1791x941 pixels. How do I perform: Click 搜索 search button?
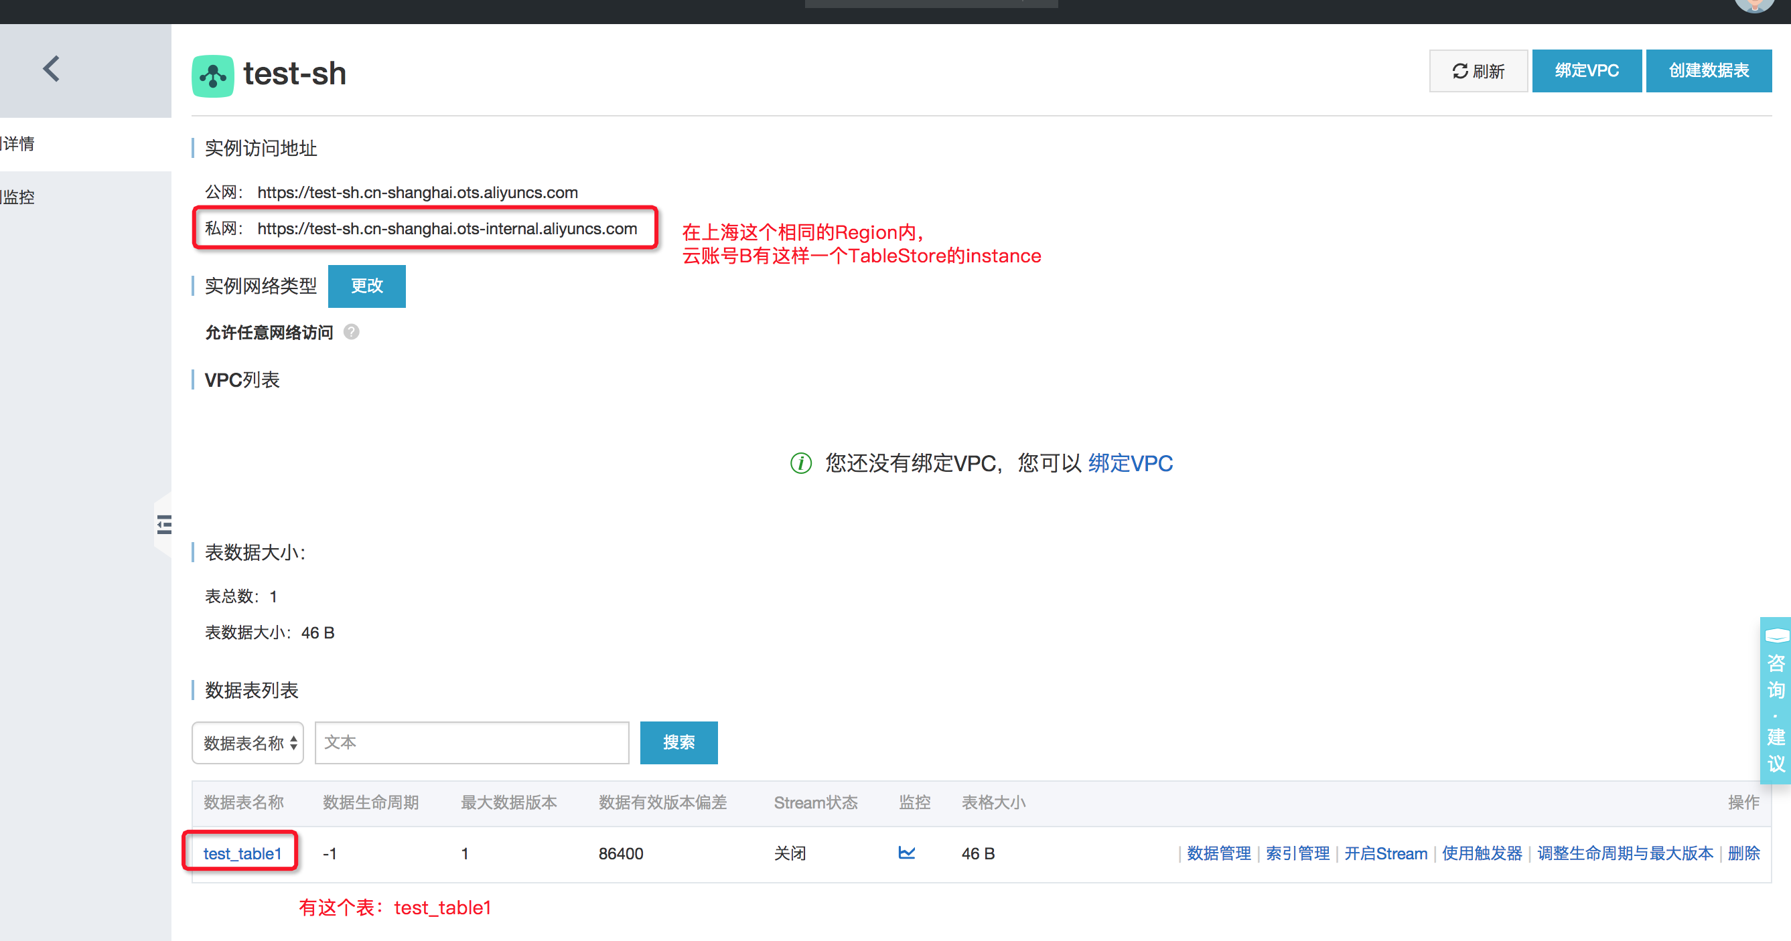point(680,742)
